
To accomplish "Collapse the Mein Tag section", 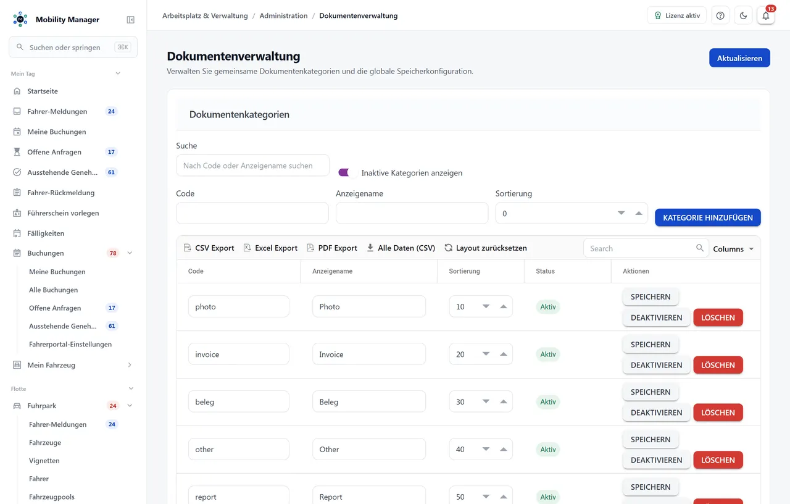I will coord(118,74).
